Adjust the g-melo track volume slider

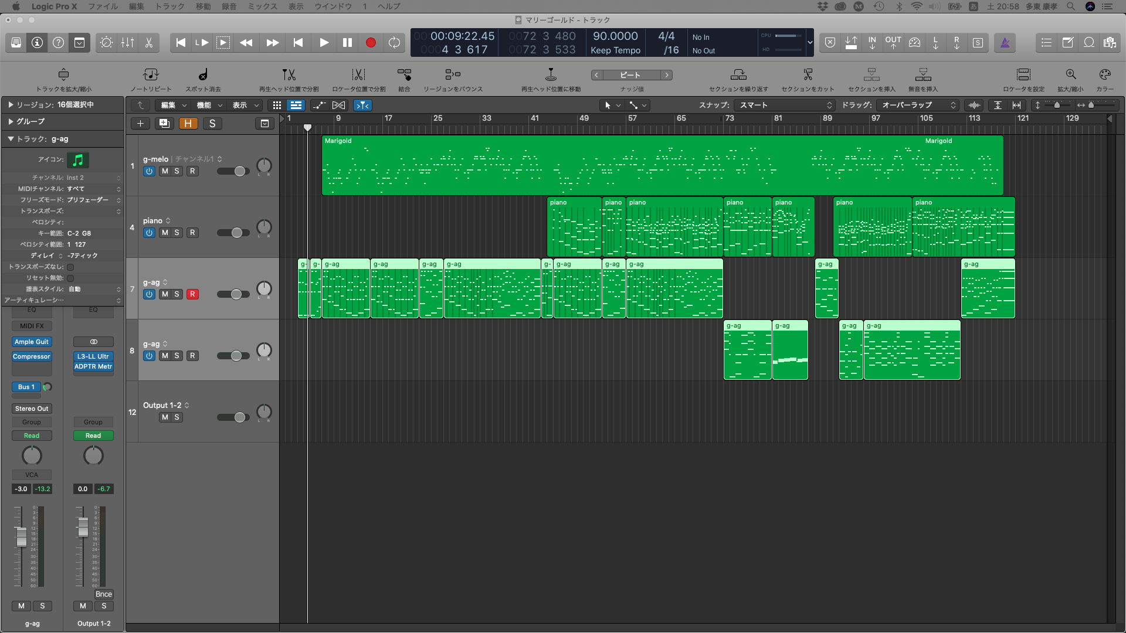pyautogui.click(x=239, y=171)
